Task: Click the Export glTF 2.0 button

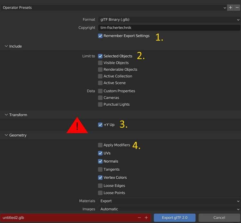Action: [175, 218]
